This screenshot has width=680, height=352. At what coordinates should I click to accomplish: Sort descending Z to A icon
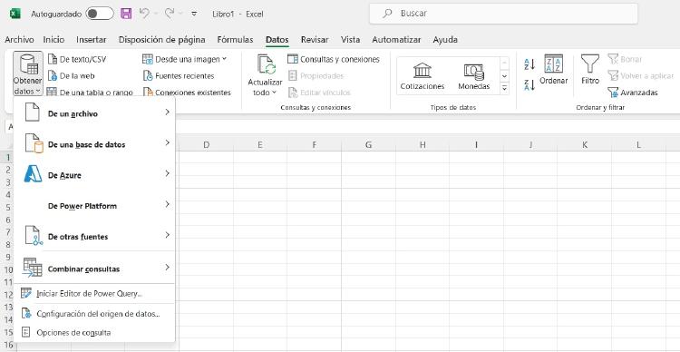coord(529,84)
